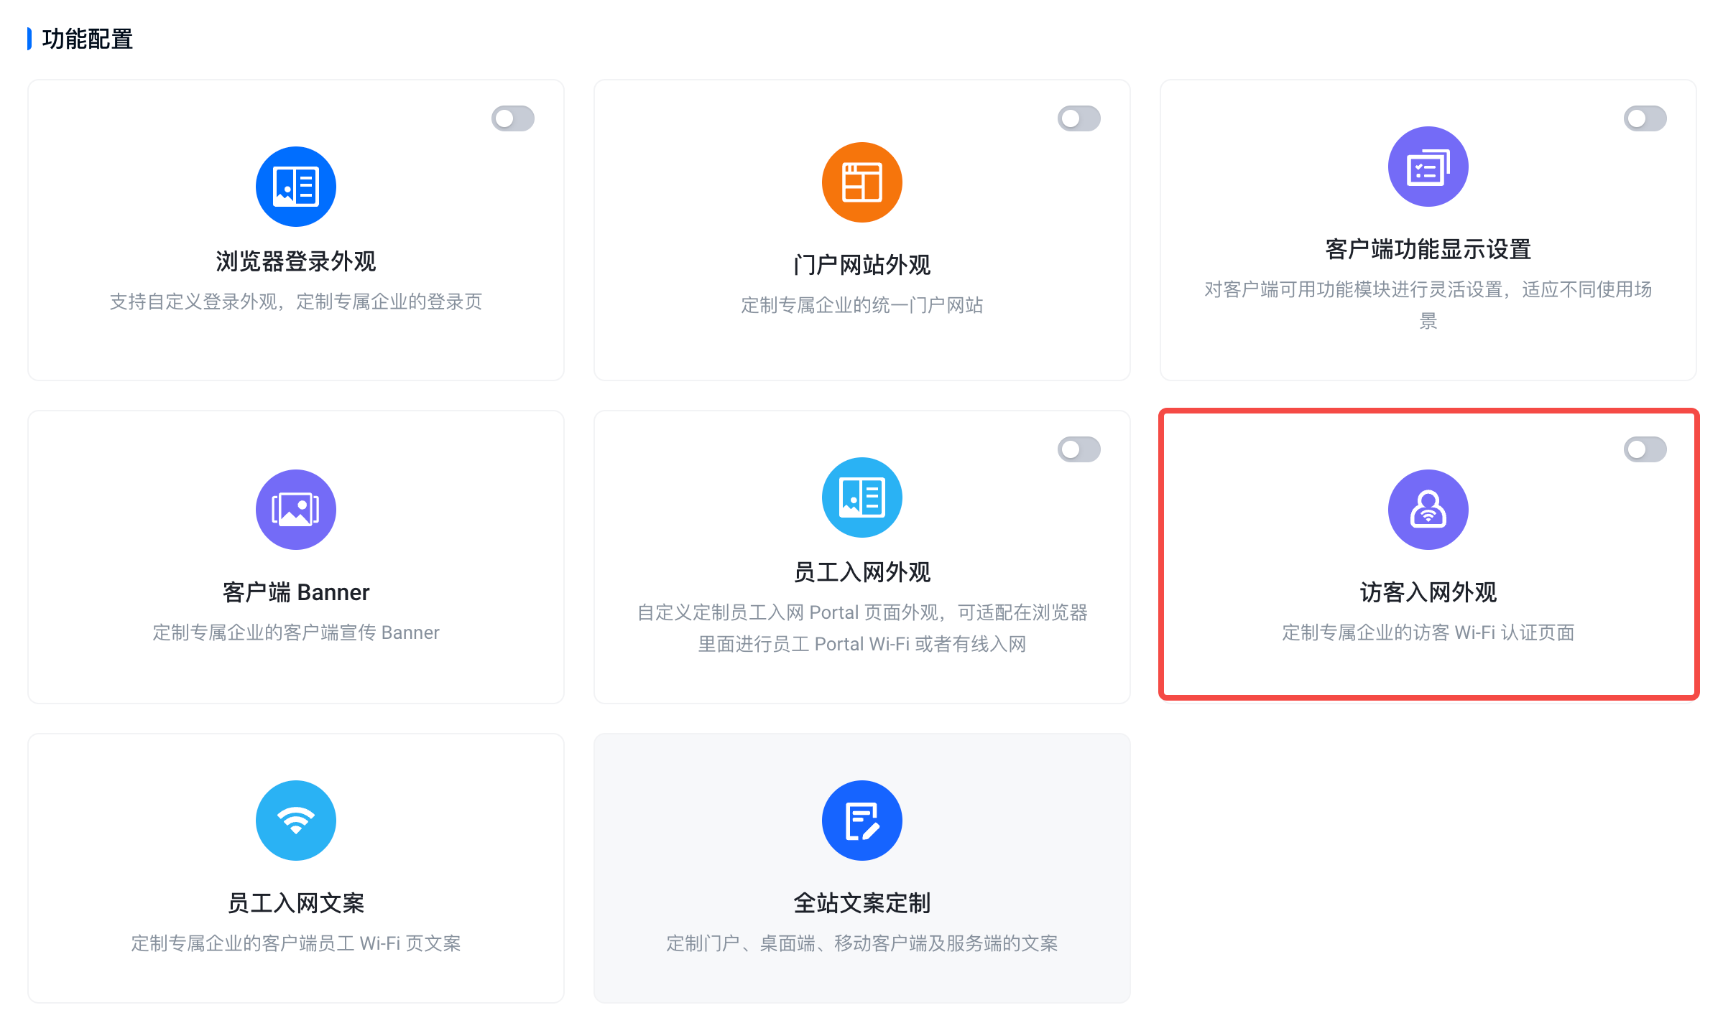Click the 员工入网文案 Wi-Fi signal icon
The height and width of the screenshot is (1028, 1723).
295,821
